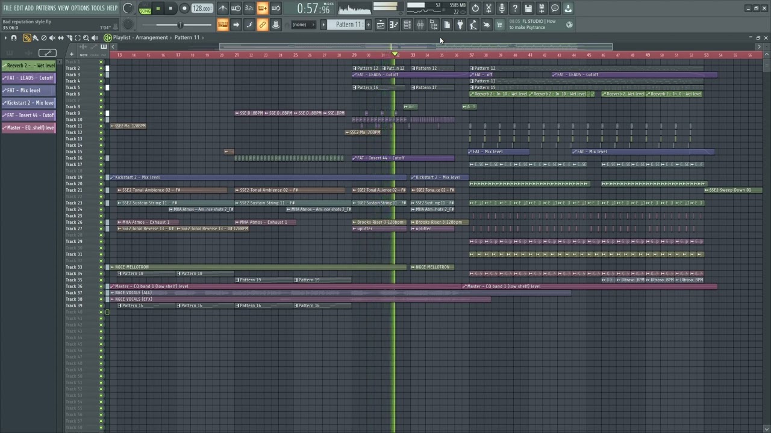
Task: Select 'FAT - LEADS - Cutoff' clip in picker
Action: pos(28,78)
